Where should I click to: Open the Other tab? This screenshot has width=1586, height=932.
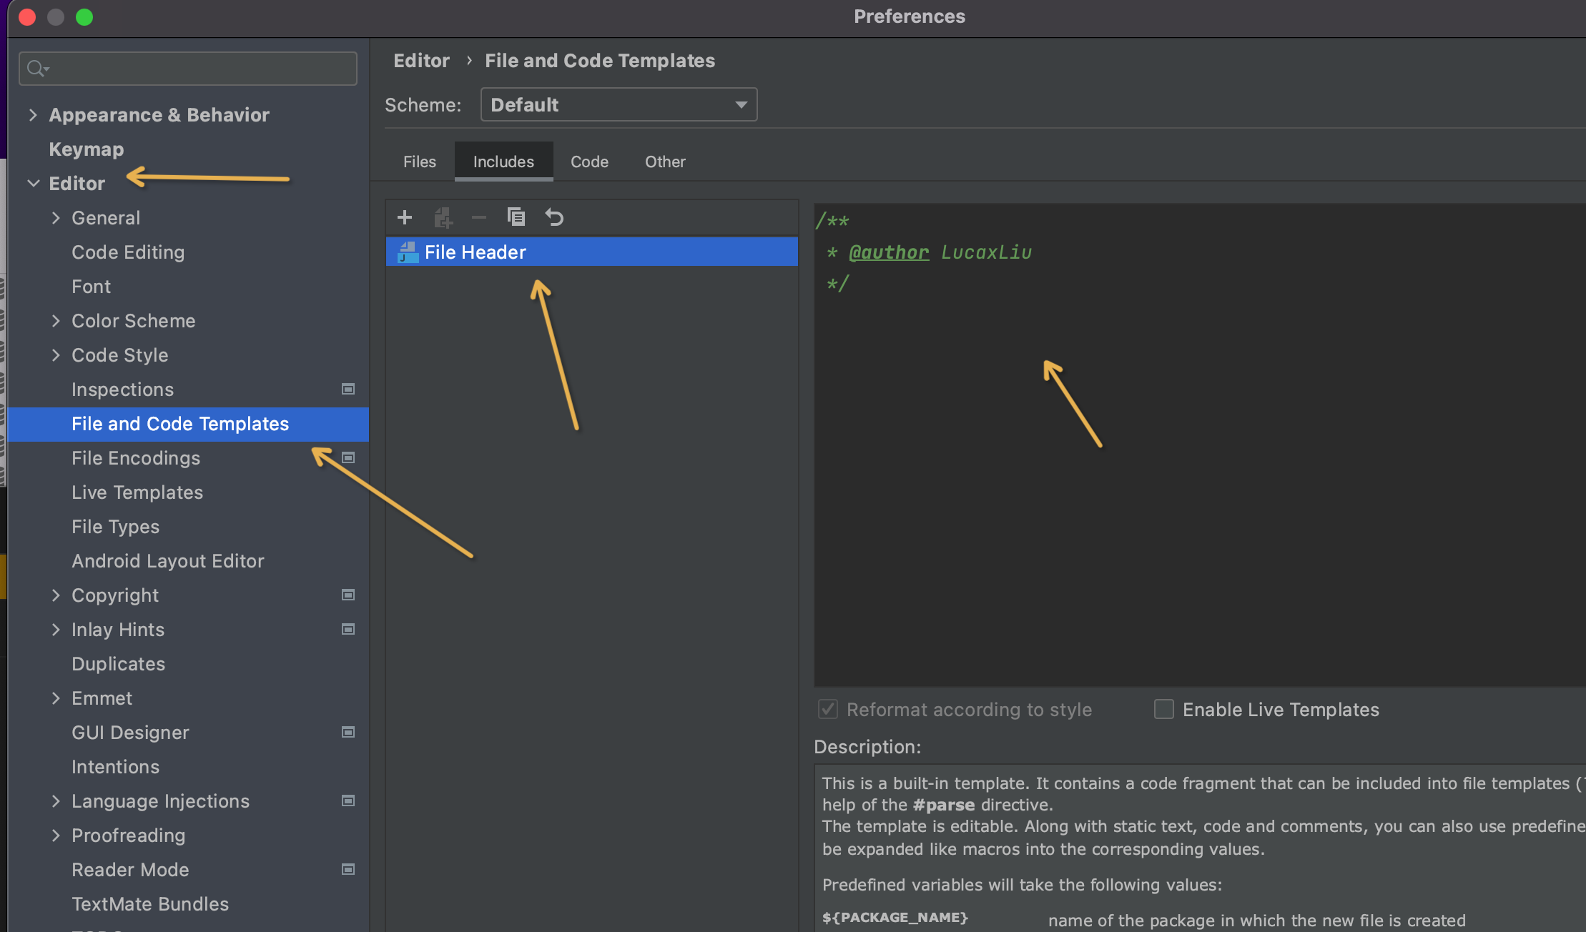(x=665, y=162)
